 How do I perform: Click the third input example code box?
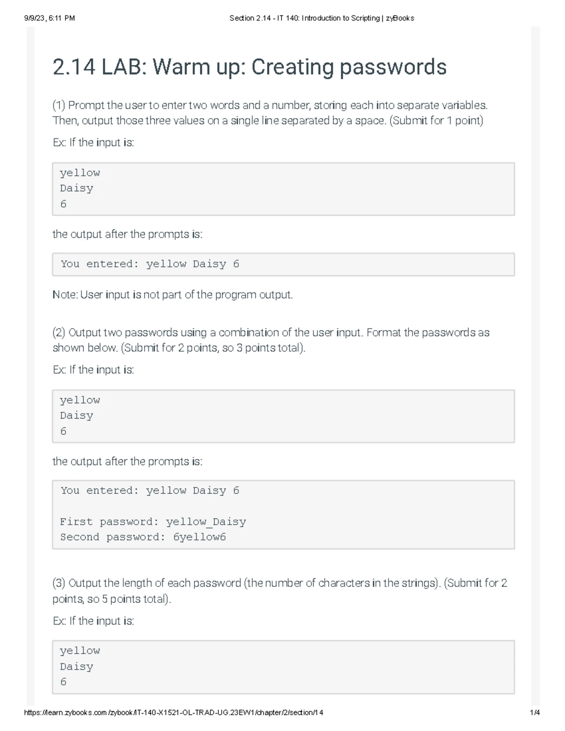click(283, 667)
